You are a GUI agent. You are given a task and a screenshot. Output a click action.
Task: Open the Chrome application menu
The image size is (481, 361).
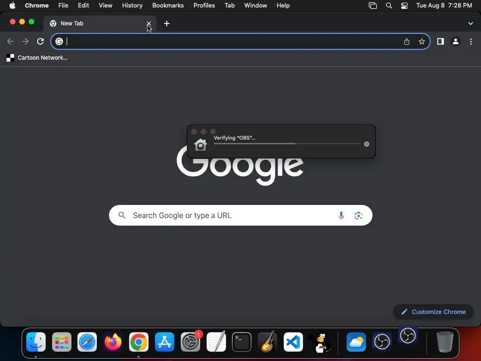37,6
